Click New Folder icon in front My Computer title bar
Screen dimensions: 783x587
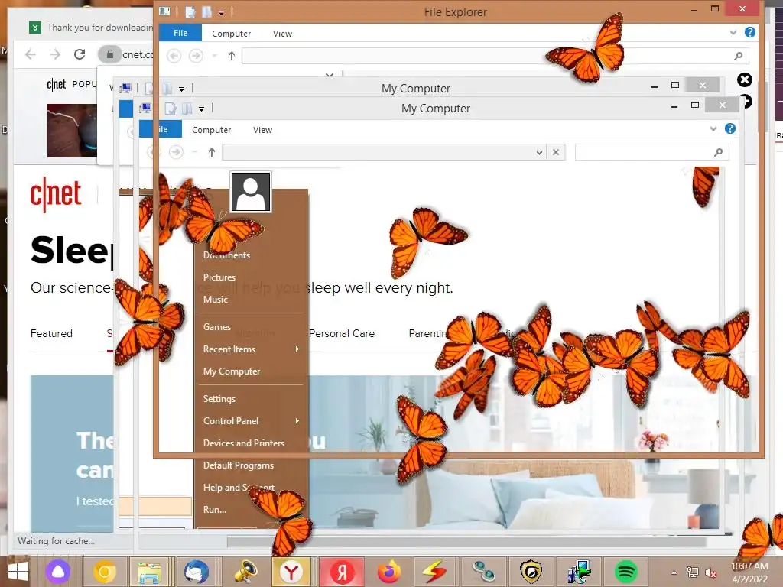(187, 109)
